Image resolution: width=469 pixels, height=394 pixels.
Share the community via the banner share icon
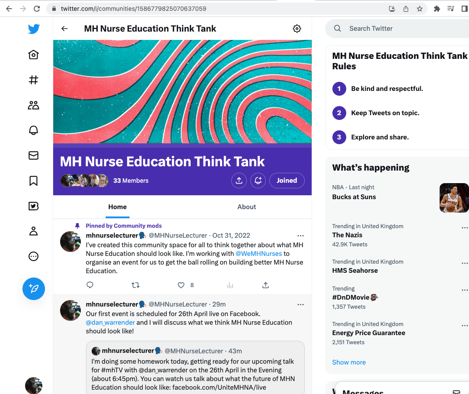tap(239, 181)
